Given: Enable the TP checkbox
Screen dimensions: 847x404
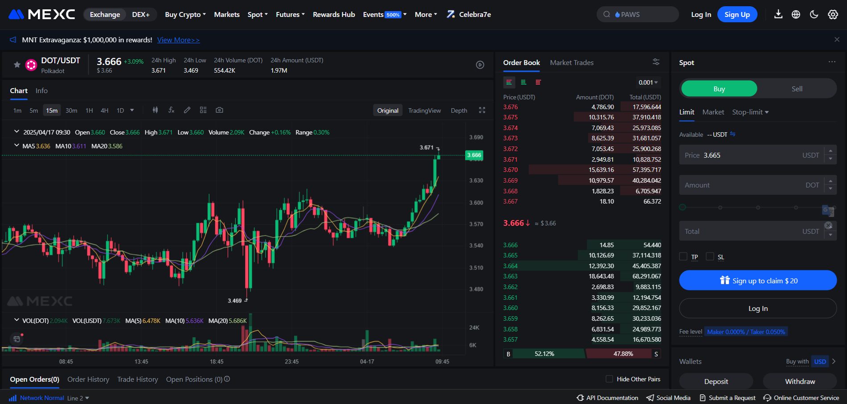Looking at the screenshot, I should pyautogui.click(x=683, y=257).
